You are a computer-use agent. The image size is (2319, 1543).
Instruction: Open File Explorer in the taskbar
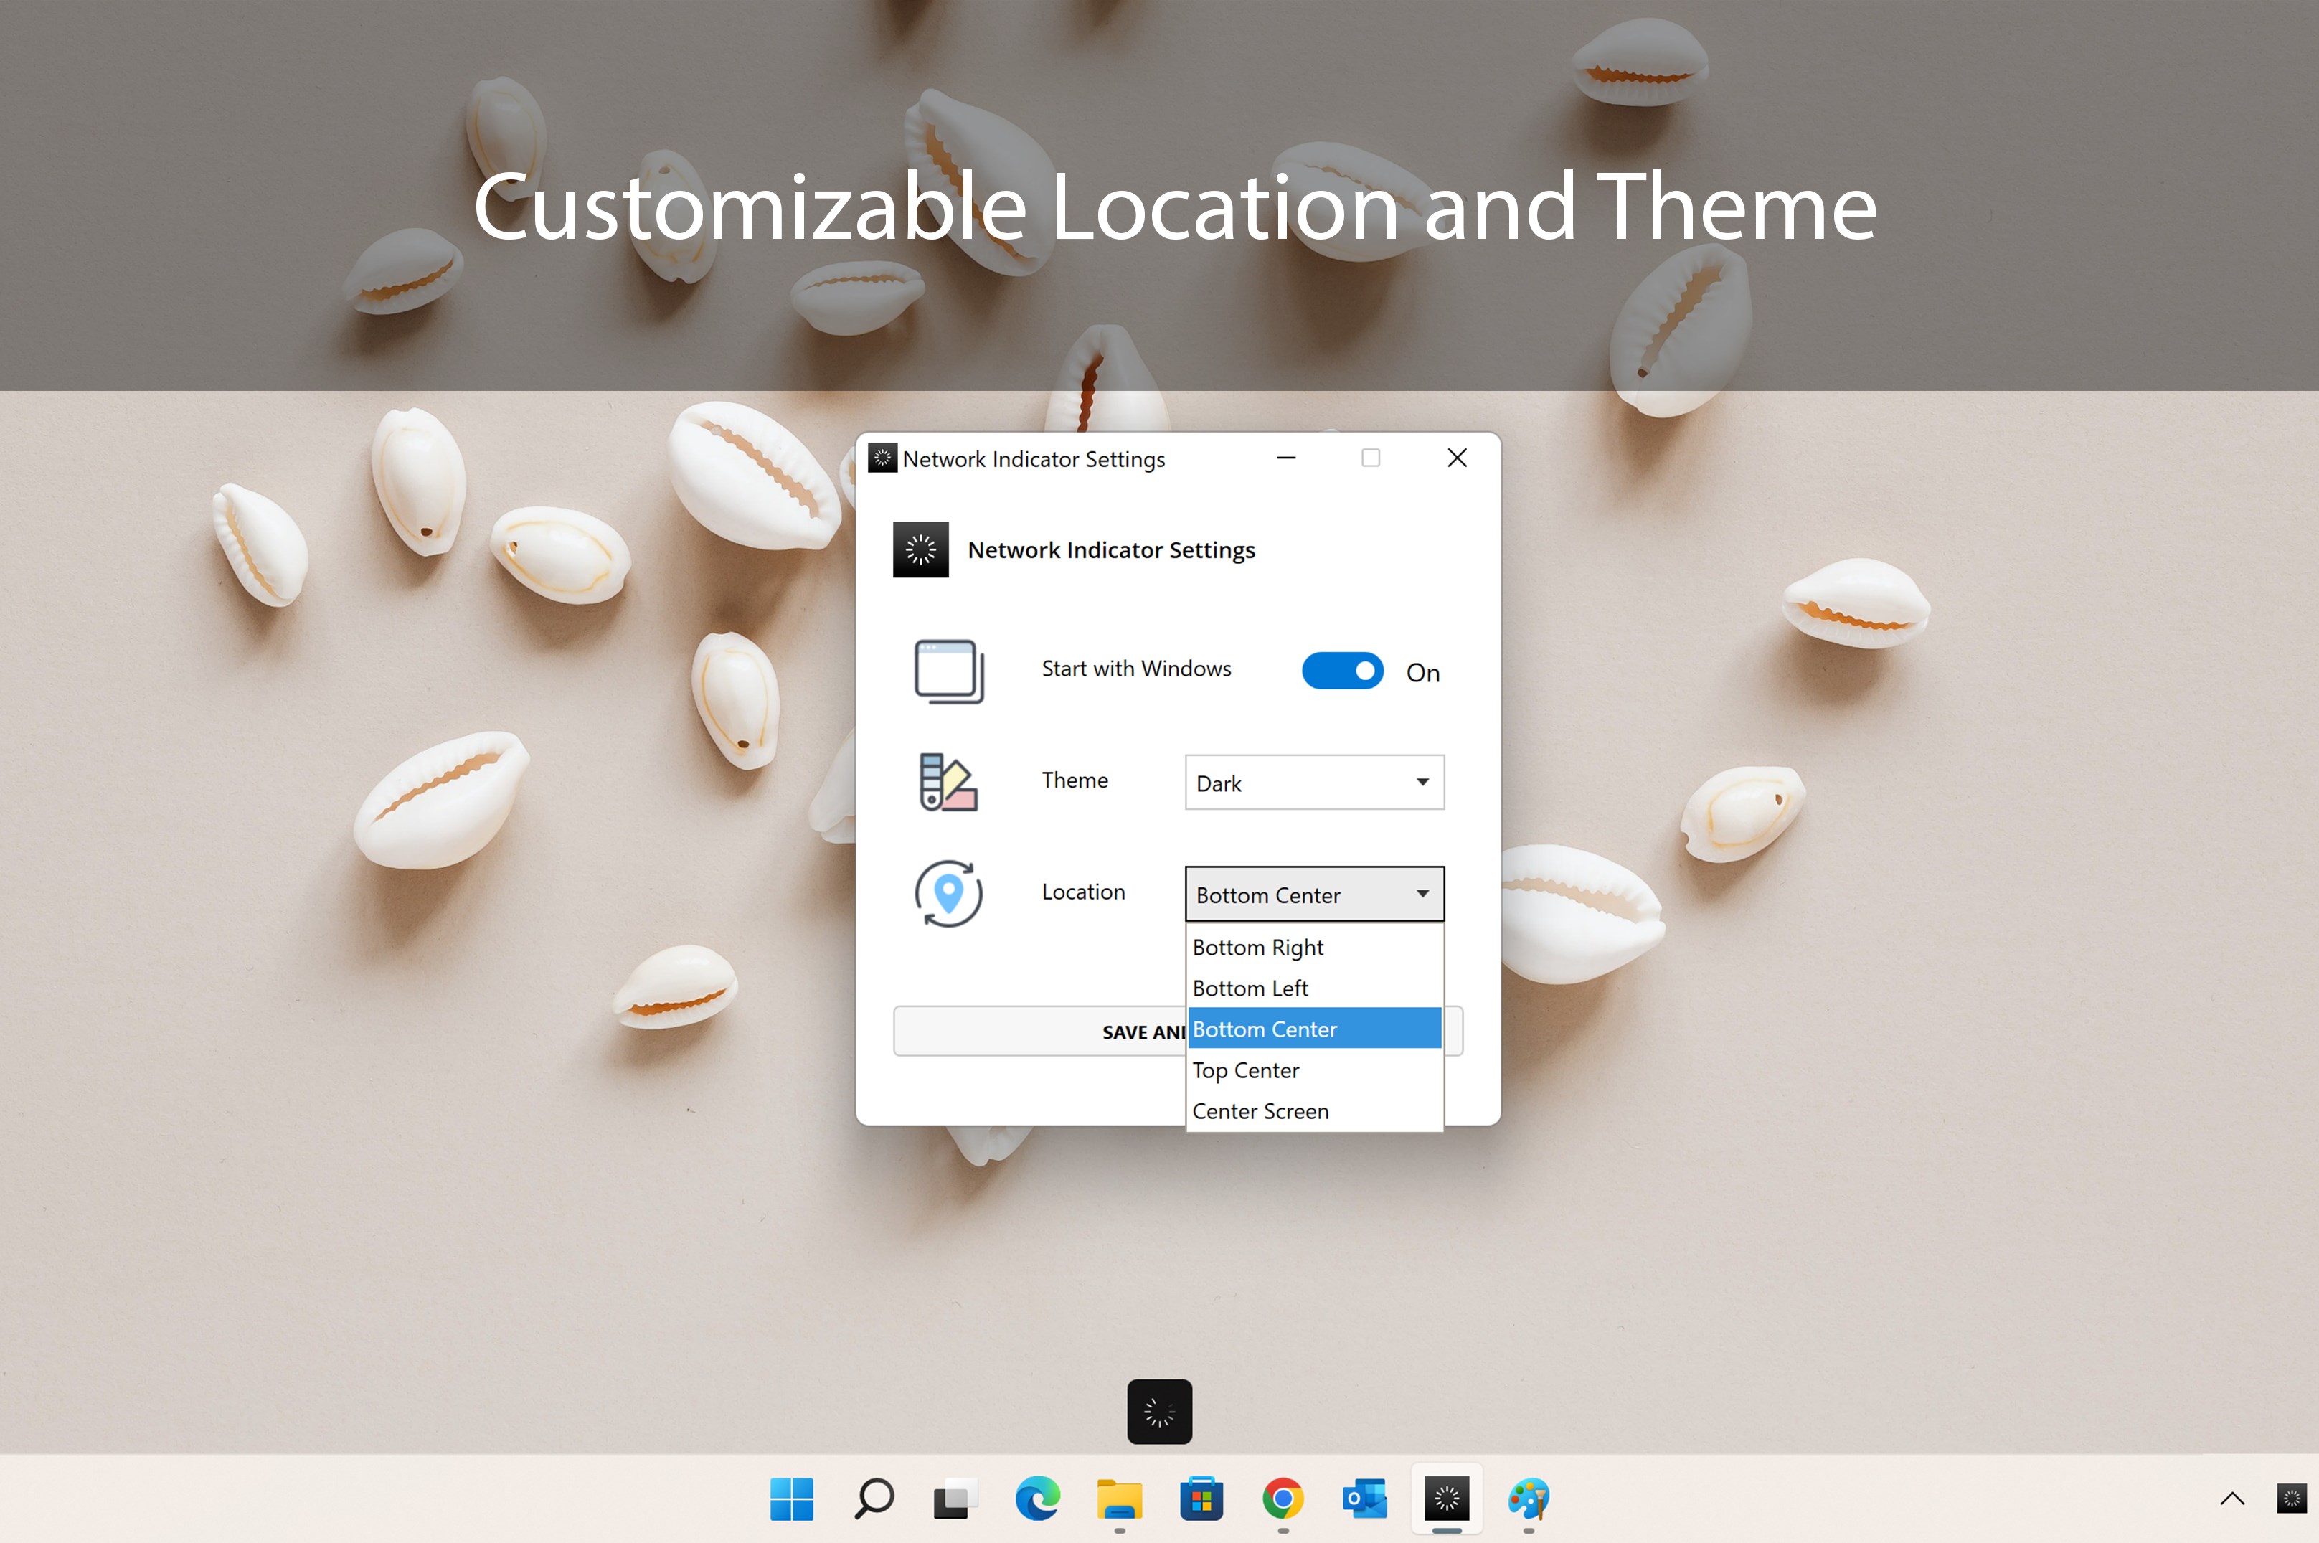click(1120, 1499)
